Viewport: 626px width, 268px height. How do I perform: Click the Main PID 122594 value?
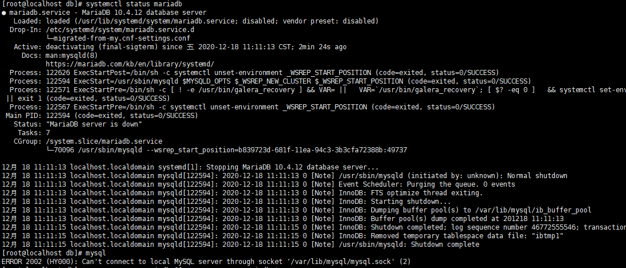pos(58,116)
